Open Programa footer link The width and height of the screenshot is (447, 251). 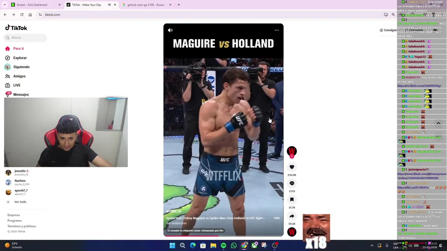click(14, 221)
